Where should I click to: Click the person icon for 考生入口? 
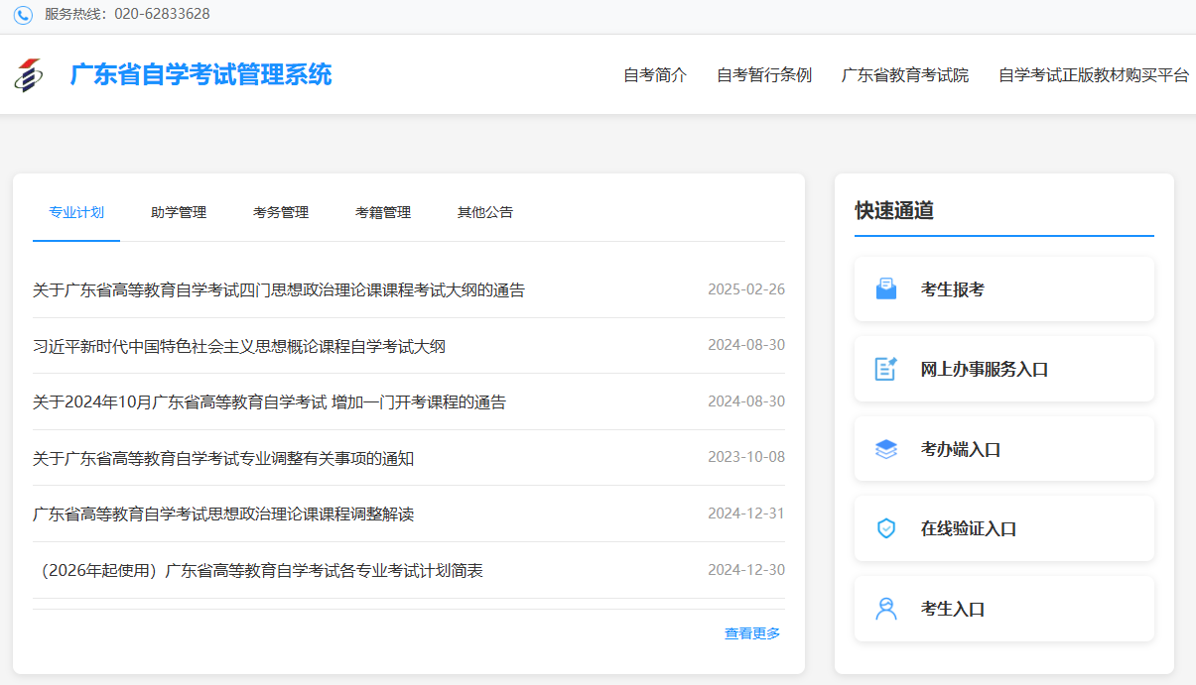coord(885,609)
